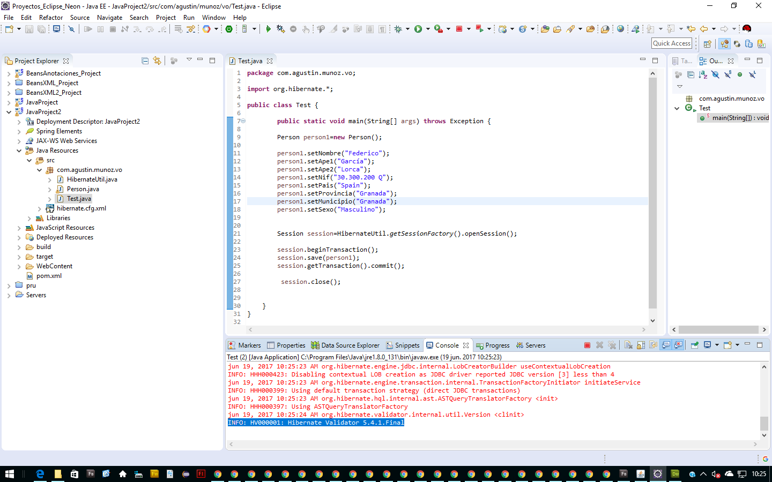Click the New file wizard icon
The image size is (772, 482).
9,29
